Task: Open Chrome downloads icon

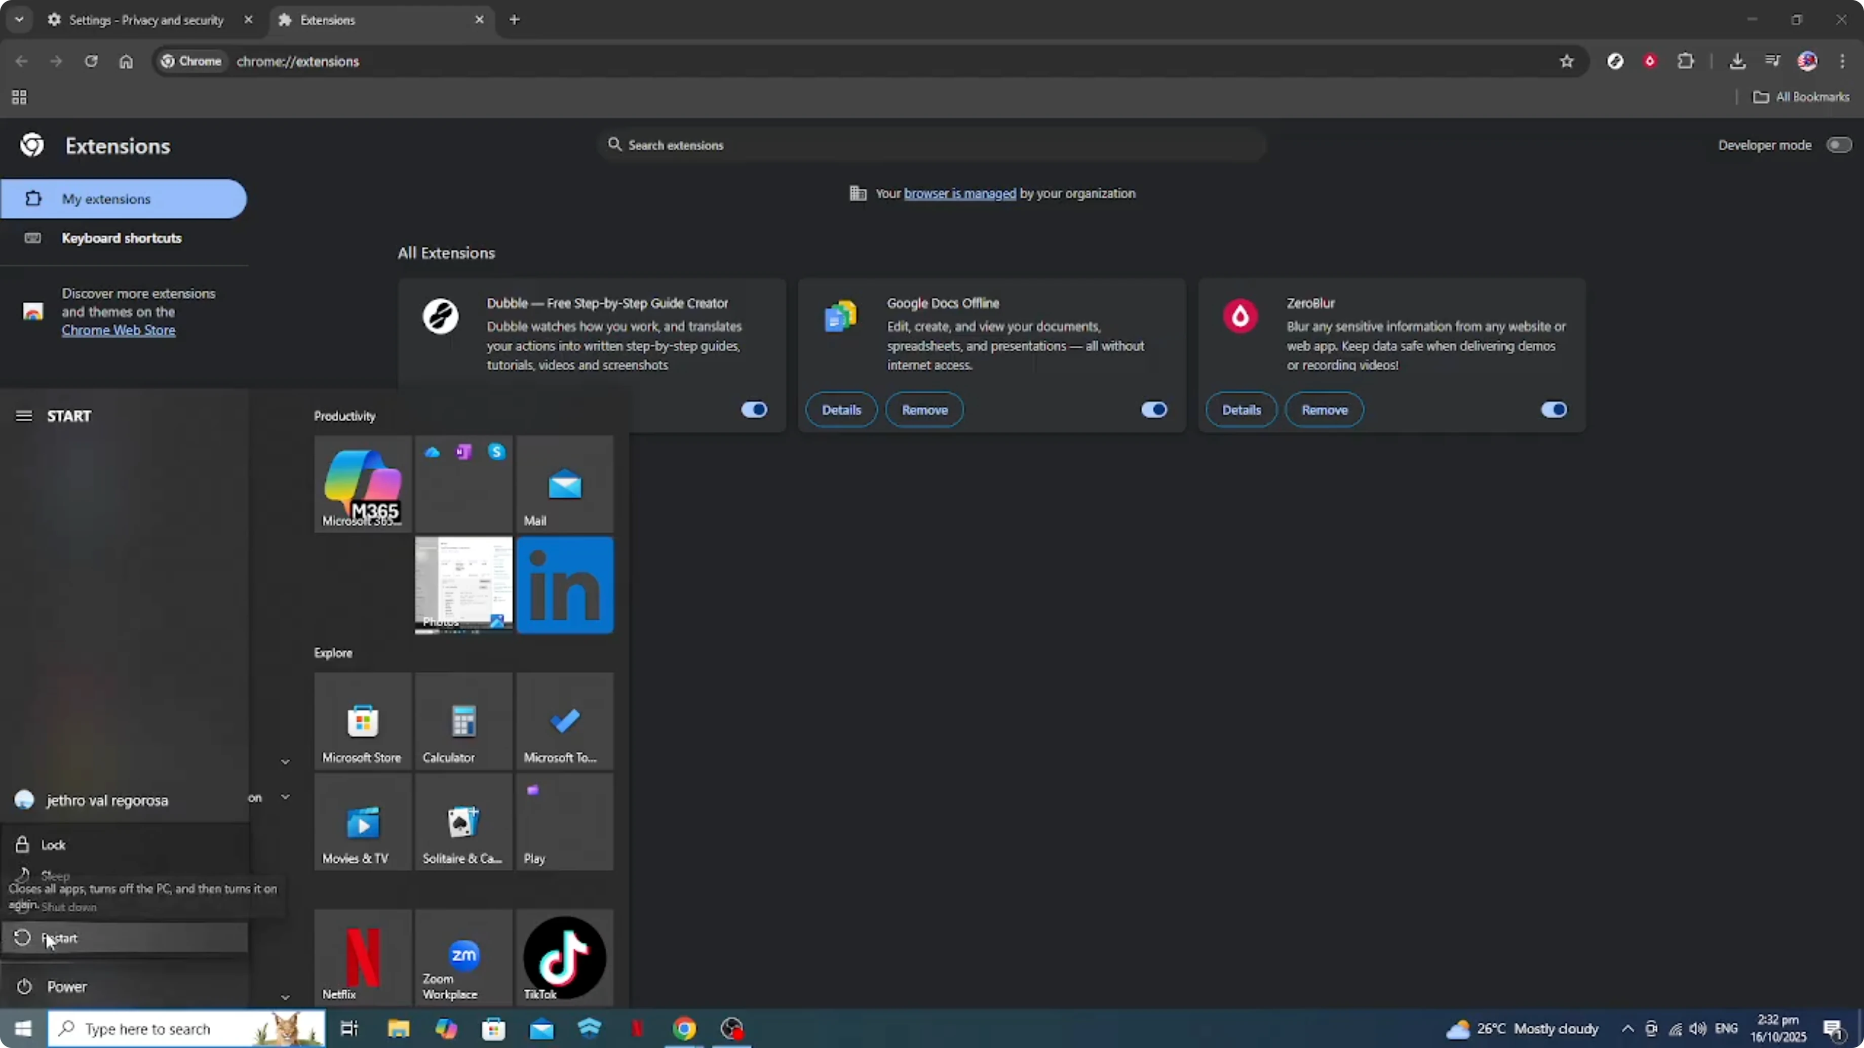Action: click(x=1737, y=61)
